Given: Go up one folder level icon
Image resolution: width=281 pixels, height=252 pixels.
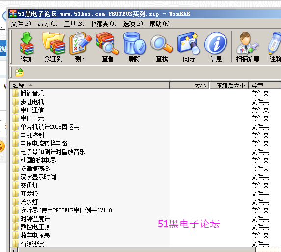Looking at the screenshot, I should point(19,72).
